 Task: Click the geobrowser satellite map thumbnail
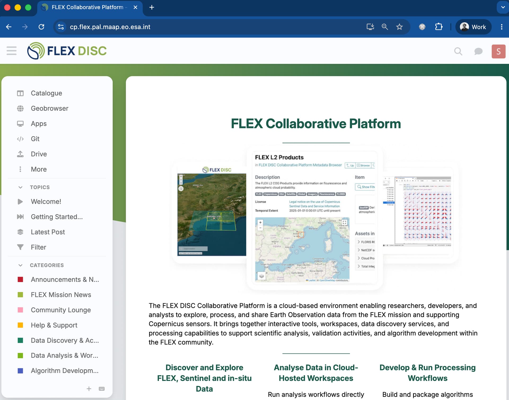pyautogui.click(x=212, y=215)
